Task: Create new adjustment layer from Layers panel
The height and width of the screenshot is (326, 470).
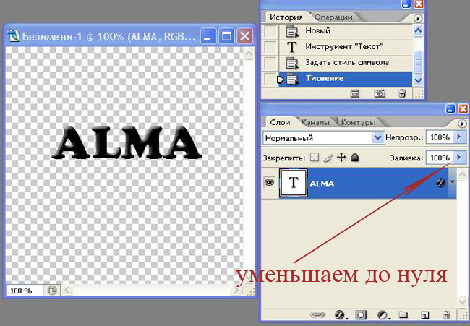Action: (383, 315)
